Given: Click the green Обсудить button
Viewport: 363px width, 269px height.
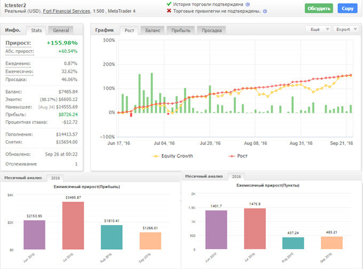Looking at the screenshot, I should [319, 9].
